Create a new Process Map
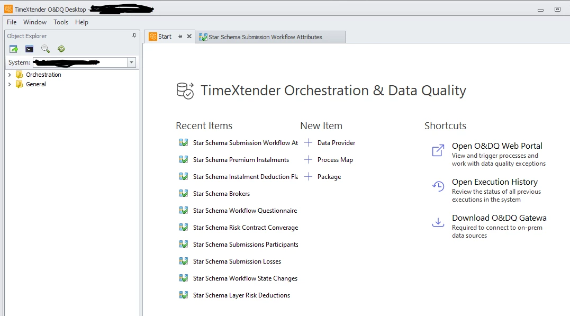The image size is (570, 316). click(x=335, y=160)
